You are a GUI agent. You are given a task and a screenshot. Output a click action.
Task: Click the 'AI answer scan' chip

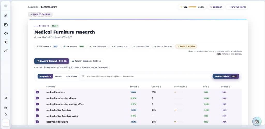120,46
